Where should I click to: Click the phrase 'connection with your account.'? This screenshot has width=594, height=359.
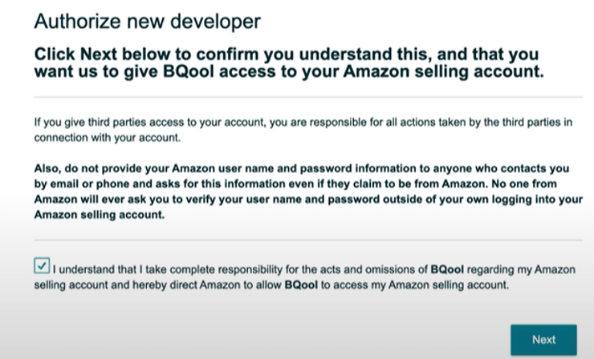(x=108, y=138)
